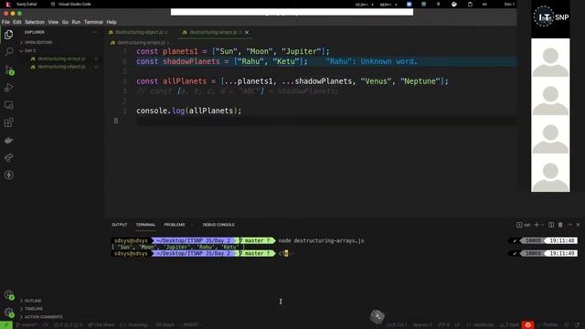This screenshot has height=329, width=585.
Task: Switch to the PROBLEMS panel tab
Action: [x=175, y=225]
